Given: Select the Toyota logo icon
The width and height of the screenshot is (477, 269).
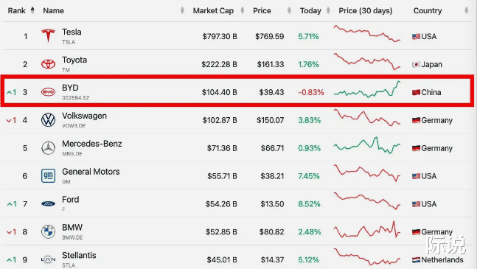Looking at the screenshot, I should point(48,64).
